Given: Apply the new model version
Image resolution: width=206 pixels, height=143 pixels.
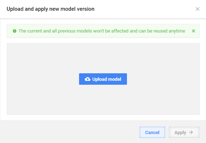Looking at the screenshot, I should click(184, 132).
